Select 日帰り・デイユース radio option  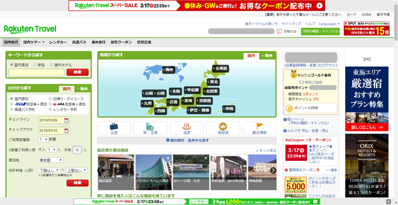(50, 98)
